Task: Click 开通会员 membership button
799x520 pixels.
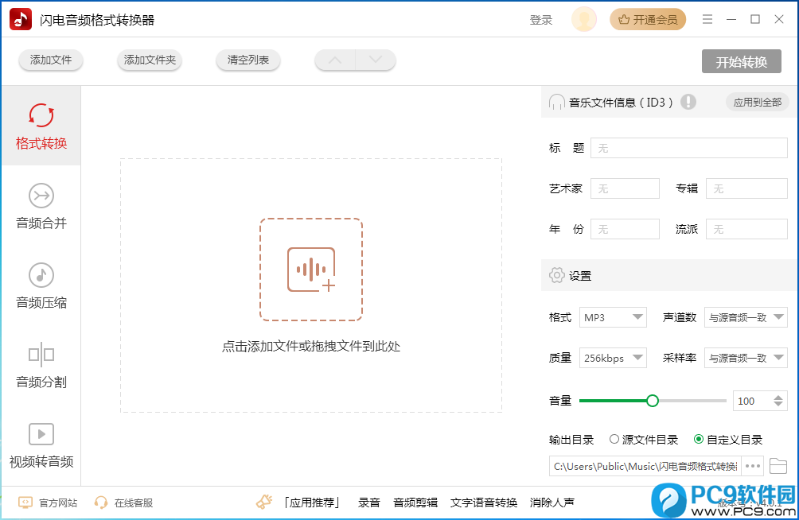Action: point(648,20)
